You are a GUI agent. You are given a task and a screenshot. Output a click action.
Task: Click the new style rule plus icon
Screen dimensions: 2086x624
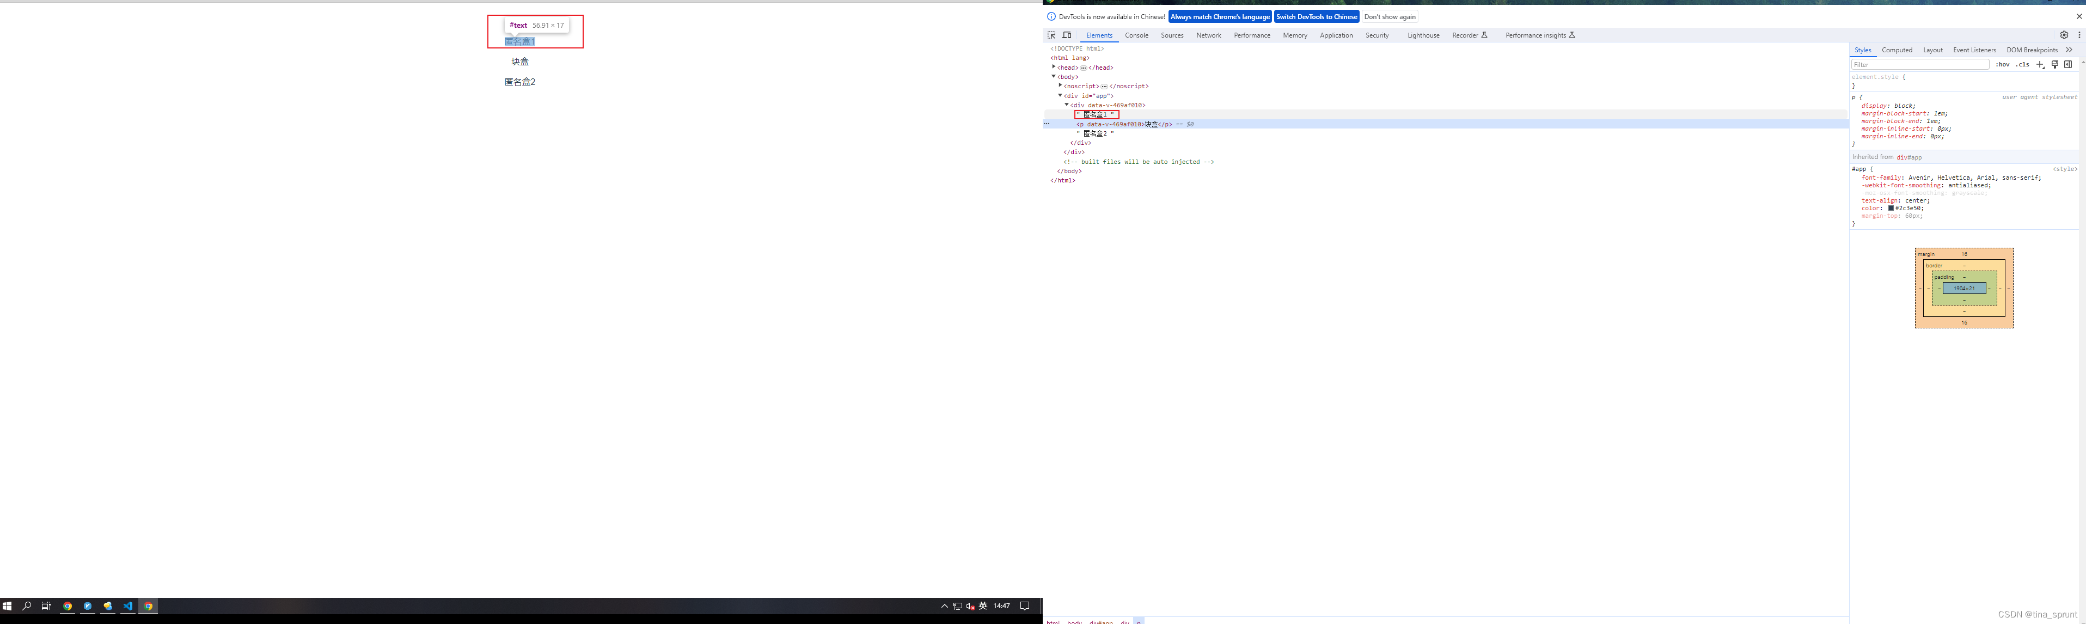(x=2040, y=65)
